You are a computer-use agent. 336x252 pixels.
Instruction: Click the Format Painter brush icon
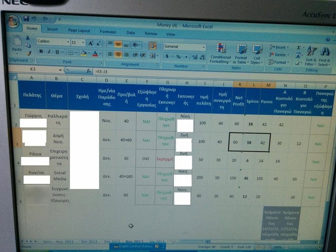[29, 53]
